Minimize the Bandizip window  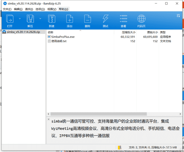pyautogui.click(x=156, y=4)
